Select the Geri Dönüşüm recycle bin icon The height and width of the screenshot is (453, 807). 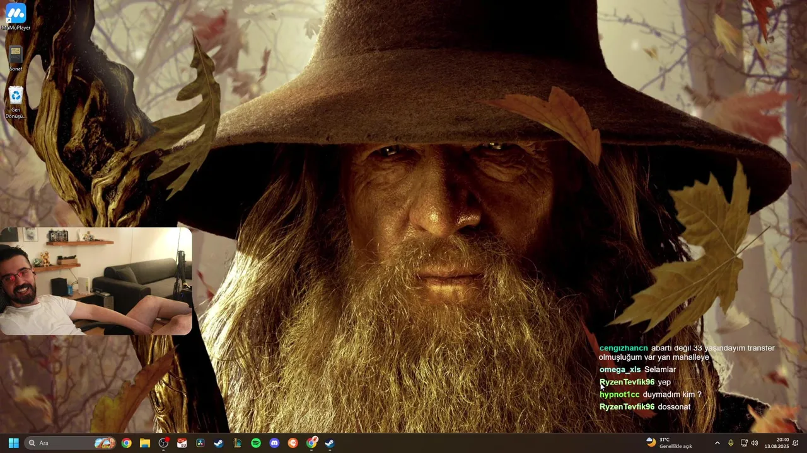coord(16,103)
